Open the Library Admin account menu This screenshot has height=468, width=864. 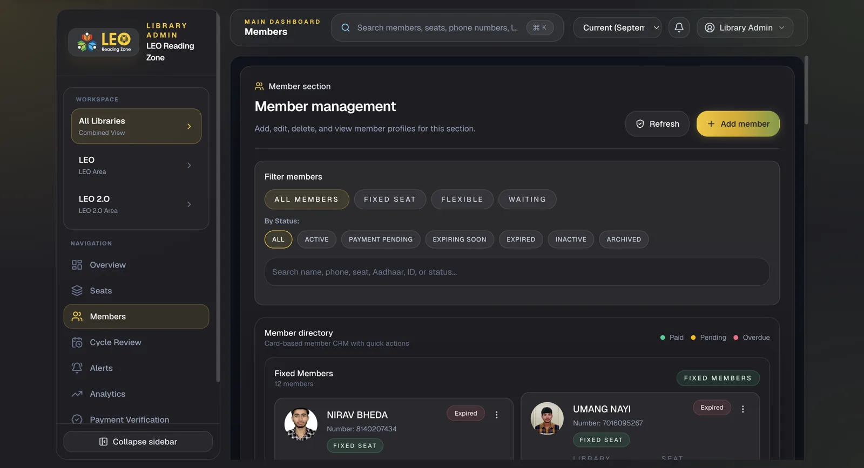[x=745, y=27]
